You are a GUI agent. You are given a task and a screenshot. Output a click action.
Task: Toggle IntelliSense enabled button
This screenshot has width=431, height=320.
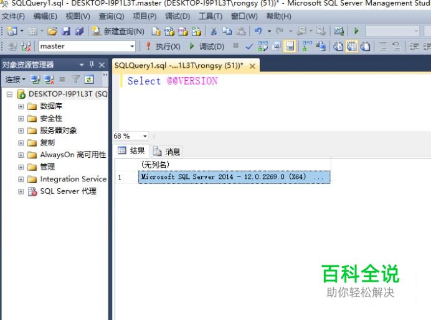pos(290,47)
